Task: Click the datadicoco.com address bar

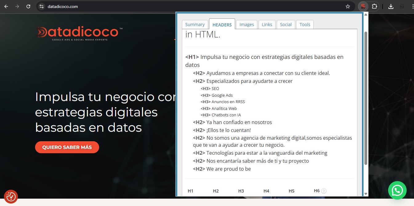Action: pyautogui.click(x=185, y=6)
